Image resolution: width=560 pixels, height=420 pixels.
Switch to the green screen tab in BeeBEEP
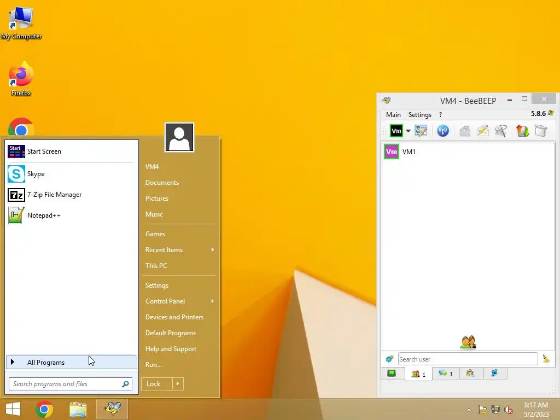point(392,374)
